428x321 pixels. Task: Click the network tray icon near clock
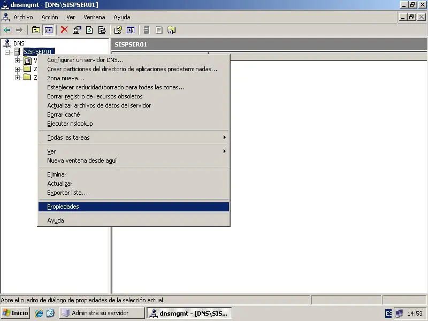(399, 314)
